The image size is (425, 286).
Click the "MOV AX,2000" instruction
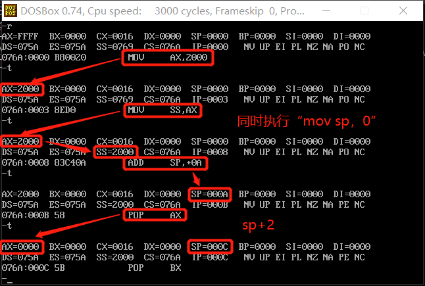coord(168,57)
